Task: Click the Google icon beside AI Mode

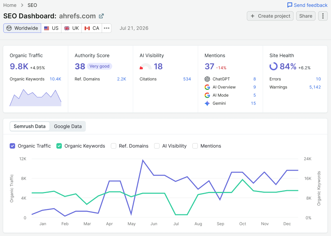Action: (207, 95)
